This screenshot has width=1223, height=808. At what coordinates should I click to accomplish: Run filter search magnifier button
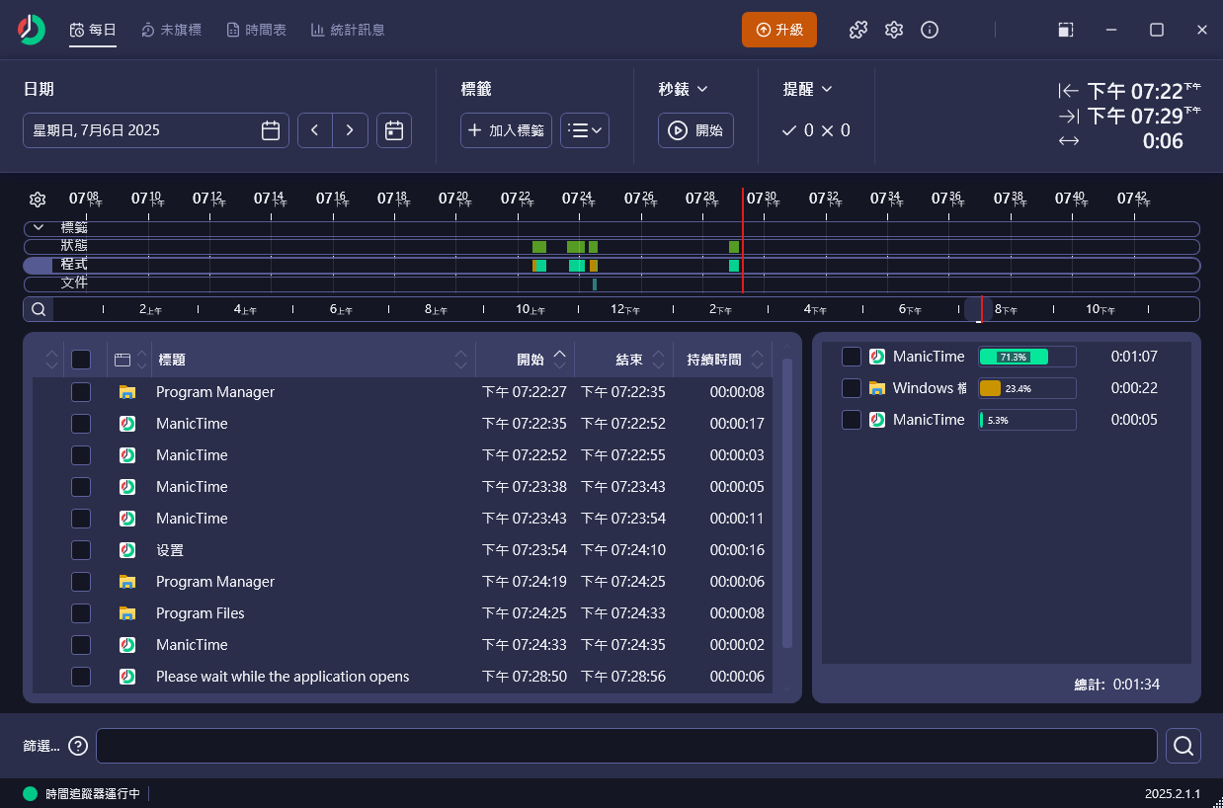(1183, 746)
